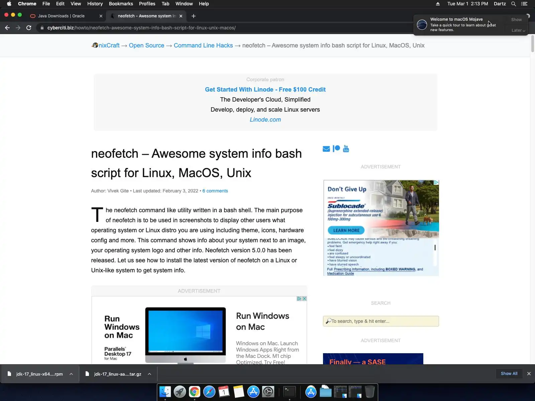Open the blue folder stack in Dock

click(325, 392)
